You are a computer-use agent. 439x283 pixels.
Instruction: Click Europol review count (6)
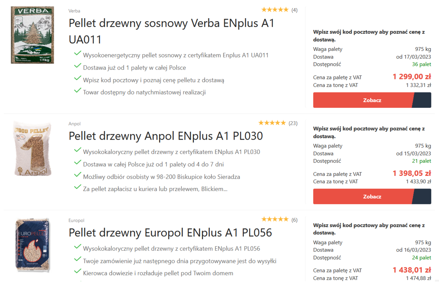[294, 220]
